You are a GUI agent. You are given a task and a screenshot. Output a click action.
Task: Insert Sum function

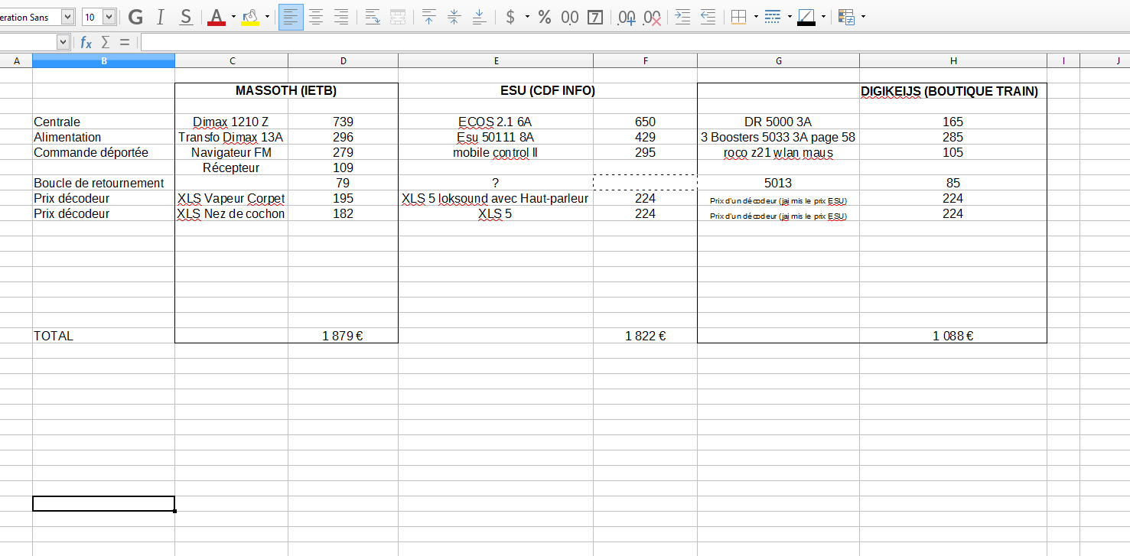tap(106, 42)
